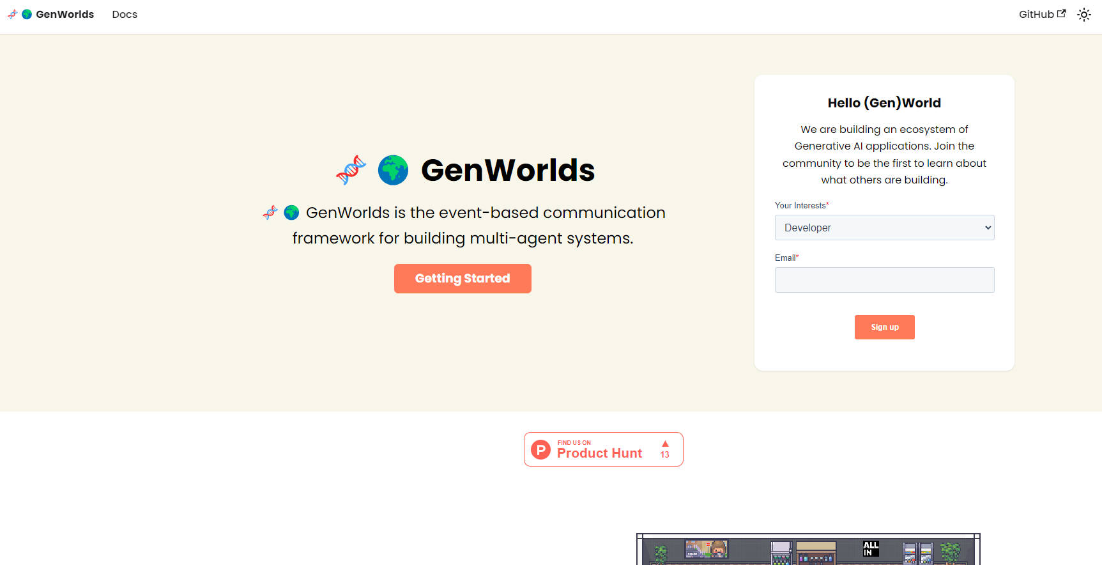Image resolution: width=1102 pixels, height=565 pixels.
Task: Click the Product Hunt upvote arrow
Action: pyautogui.click(x=665, y=444)
